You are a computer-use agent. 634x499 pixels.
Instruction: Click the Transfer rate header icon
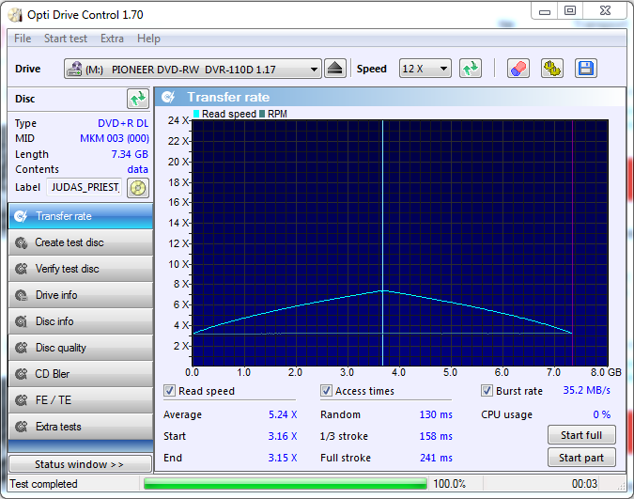coord(168,97)
